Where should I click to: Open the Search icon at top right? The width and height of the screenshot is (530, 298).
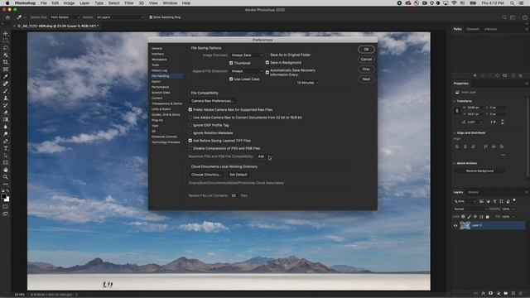point(504,17)
